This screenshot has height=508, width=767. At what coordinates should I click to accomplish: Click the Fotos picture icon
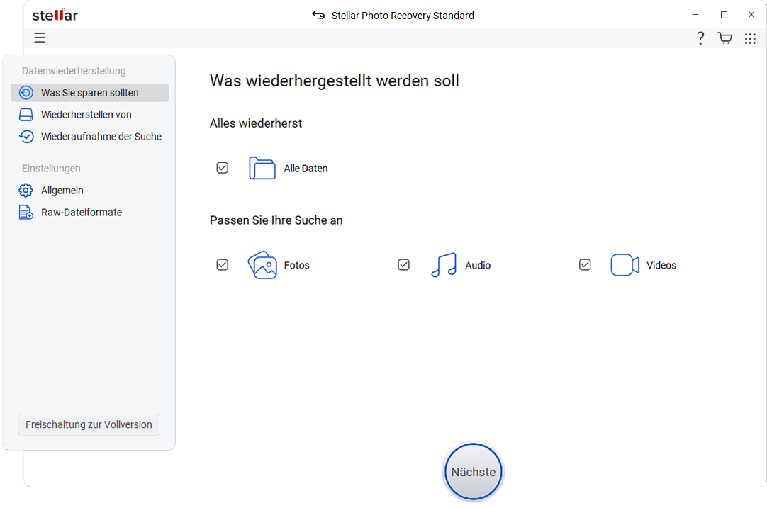coord(262,265)
